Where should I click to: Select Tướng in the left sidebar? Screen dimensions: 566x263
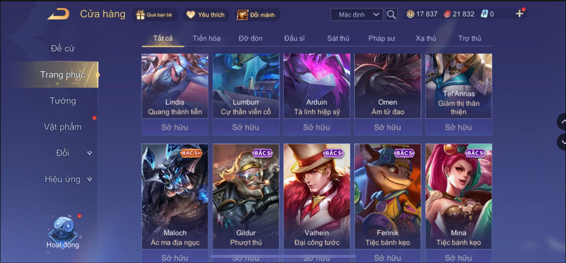pyautogui.click(x=63, y=101)
